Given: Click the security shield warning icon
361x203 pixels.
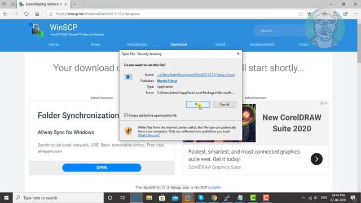Looking at the screenshot, I should (x=128, y=131).
